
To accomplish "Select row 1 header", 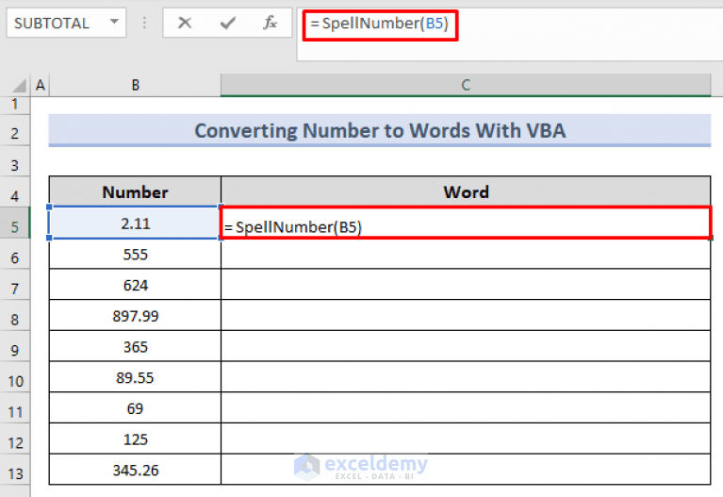I will [15, 105].
